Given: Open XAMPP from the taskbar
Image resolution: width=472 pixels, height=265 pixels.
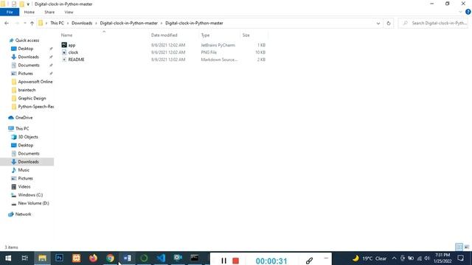Looking at the screenshot, I should coord(76,258).
